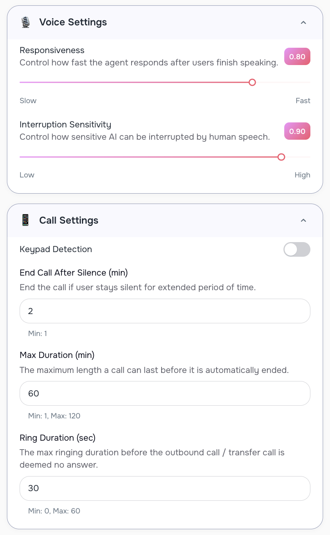Click the Low label under Interruption Sensitivity
Screen dimensions: 330x535
pos(27,175)
